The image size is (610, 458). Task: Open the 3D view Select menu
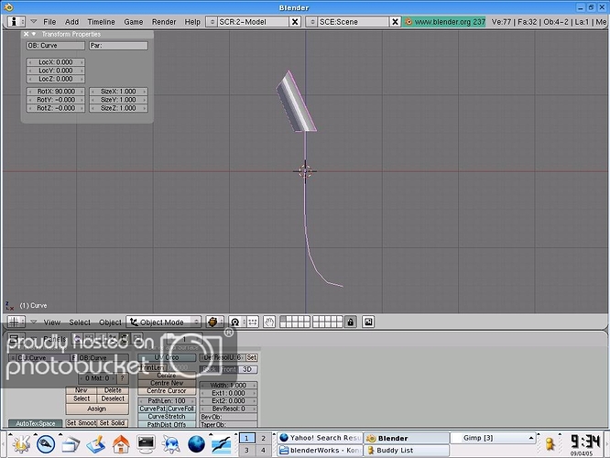click(80, 322)
